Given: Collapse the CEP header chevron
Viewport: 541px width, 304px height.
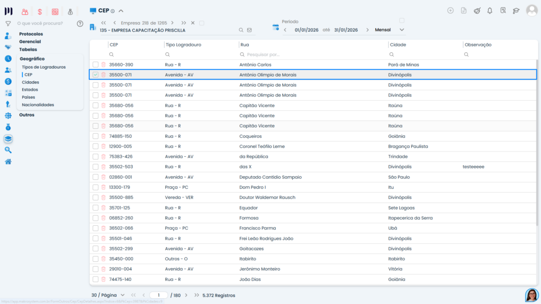Looking at the screenshot, I should pos(121,11).
